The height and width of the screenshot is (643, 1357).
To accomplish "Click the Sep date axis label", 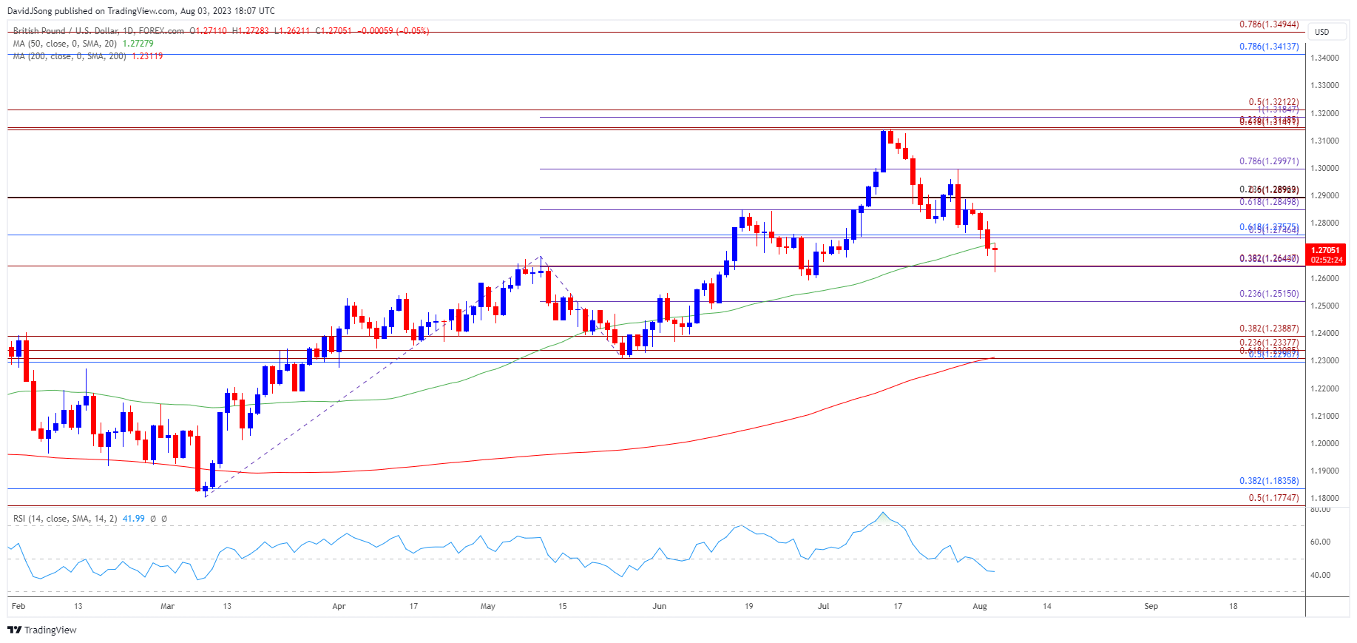I will (1151, 606).
